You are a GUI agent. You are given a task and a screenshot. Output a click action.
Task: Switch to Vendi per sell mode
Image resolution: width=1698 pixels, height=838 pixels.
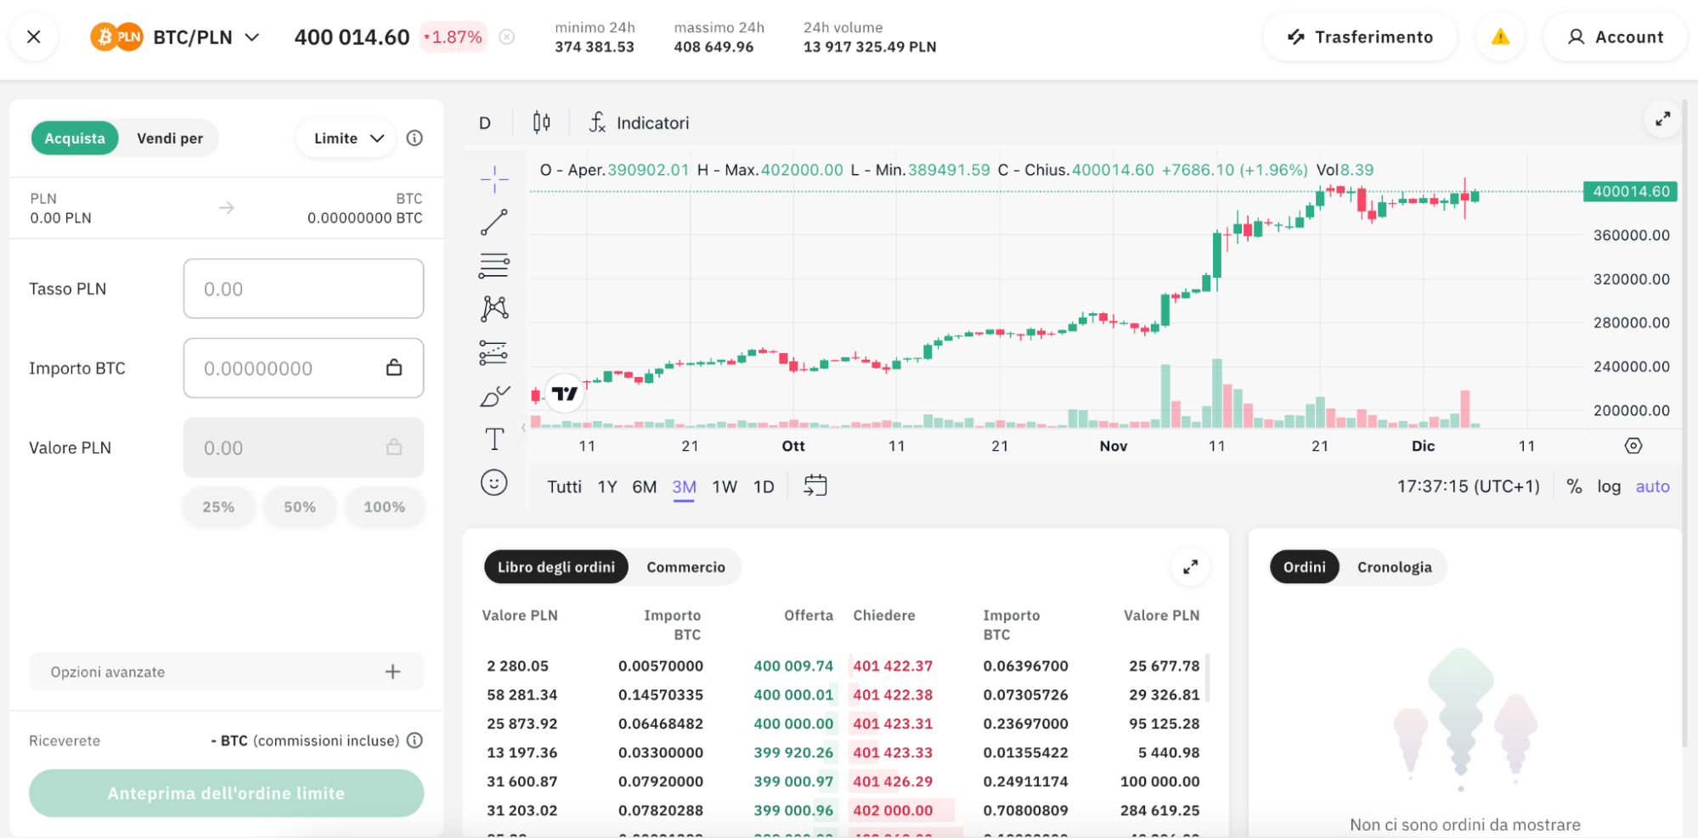click(170, 138)
